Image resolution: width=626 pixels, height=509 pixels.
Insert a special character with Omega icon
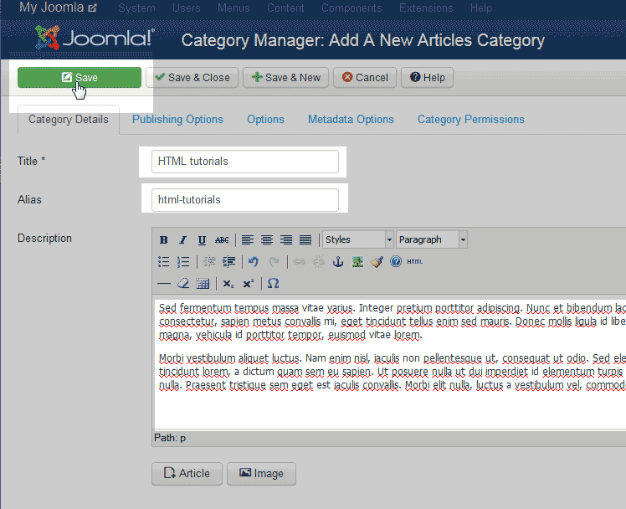[x=273, y=284]
